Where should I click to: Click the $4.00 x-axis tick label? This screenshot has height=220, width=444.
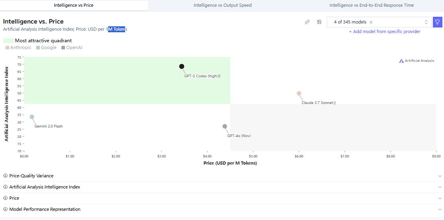point(207,156)
